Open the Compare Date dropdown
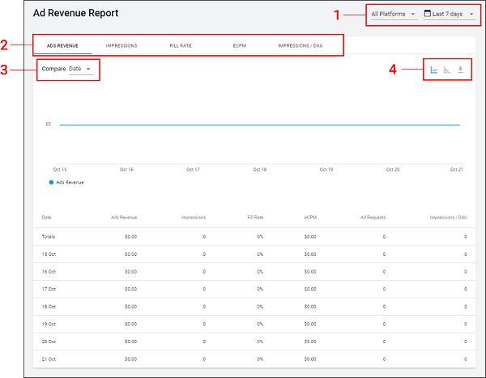The image size is (486, 378). point(79,69)
